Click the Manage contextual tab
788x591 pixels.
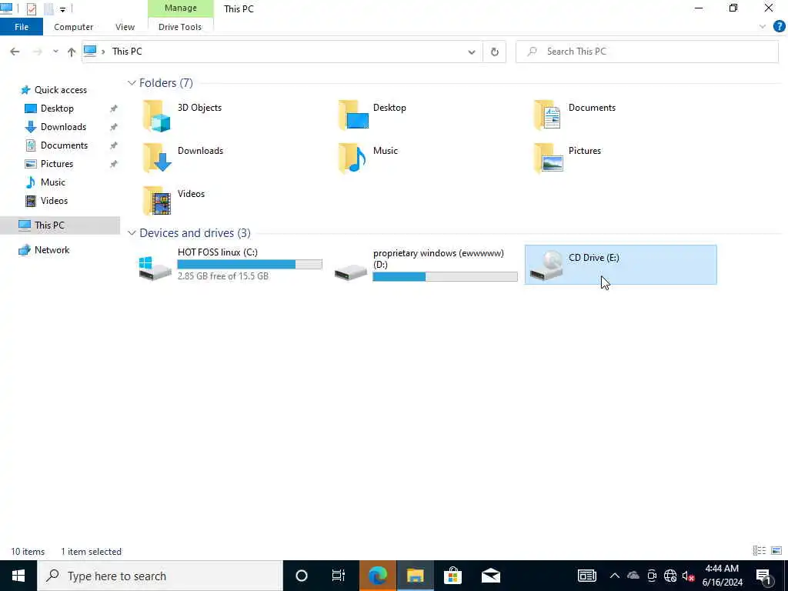click(180, 8)
